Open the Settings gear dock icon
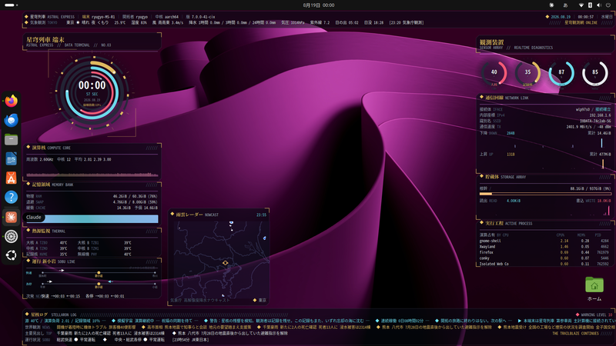 (x=11, y=236)
